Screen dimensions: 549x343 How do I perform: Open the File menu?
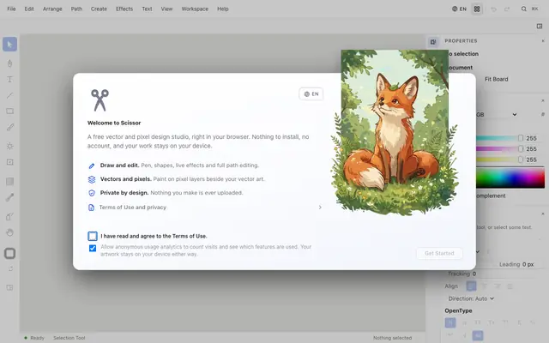(11, 9)
